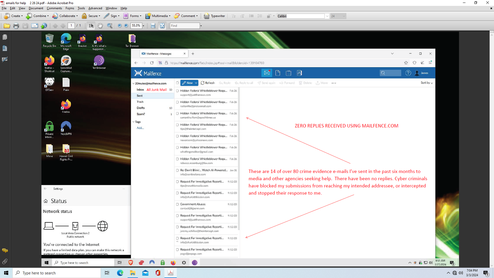The image size is (494, 278).
Task: Check the box for the Government Abuses email
Action: (177, 204)
